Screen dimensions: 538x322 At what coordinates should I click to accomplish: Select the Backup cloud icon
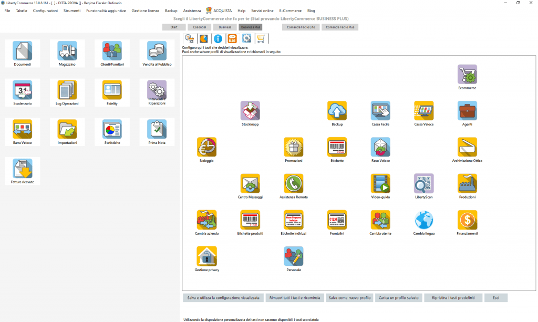pos(337,111)
